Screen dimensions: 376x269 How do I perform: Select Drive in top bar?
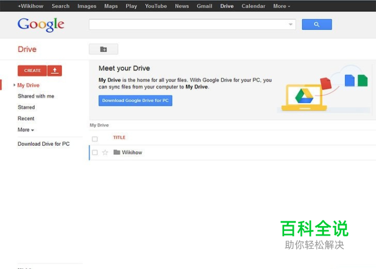point(227,6)
